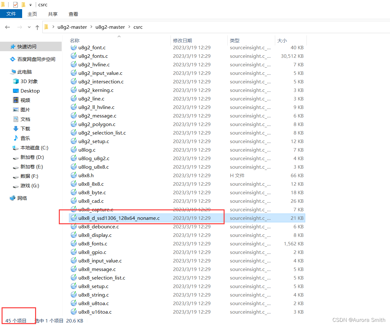Click the Forward navigation arrow

(20, 27)
